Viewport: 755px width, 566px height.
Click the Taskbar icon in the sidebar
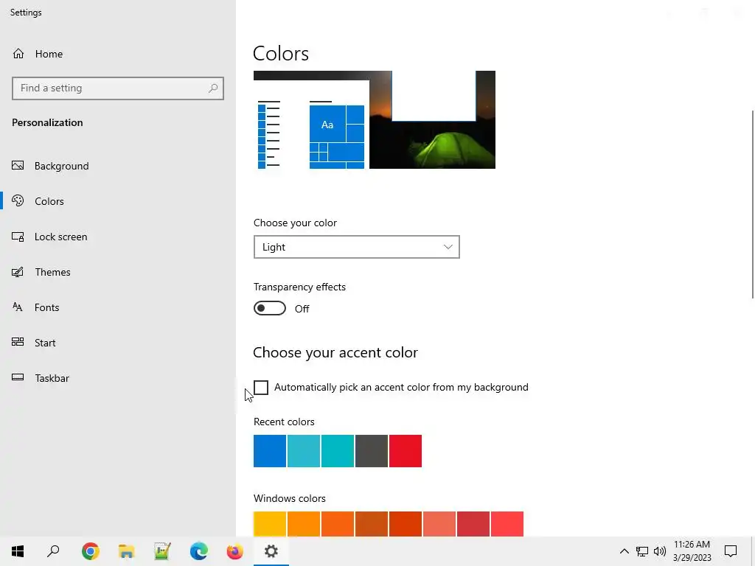[18, 377]
